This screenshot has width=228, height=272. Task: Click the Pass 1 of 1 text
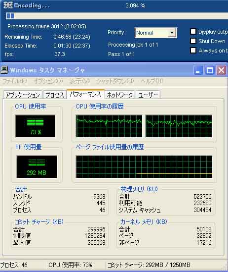pyautogui.click(x=121, y=54)
